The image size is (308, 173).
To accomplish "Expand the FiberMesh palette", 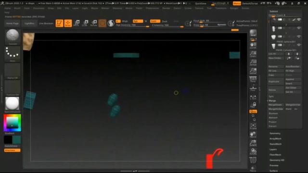I will [275, 155].
